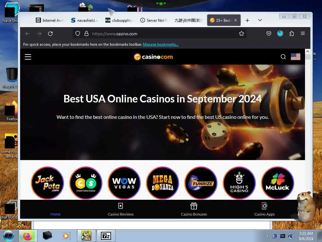Open the Mega Bonanza casino badge
Viewport: 322px width, 242px height.
tap(163, 183)
